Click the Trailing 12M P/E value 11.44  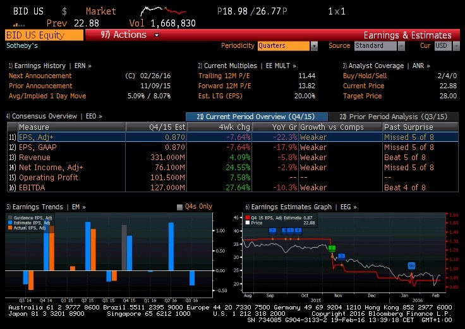[306, 76]
